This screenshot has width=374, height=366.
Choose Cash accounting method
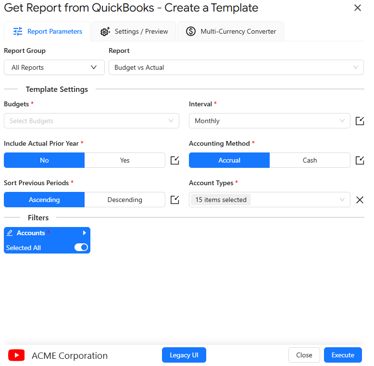[310, 160]
